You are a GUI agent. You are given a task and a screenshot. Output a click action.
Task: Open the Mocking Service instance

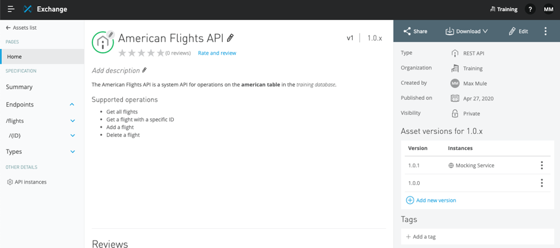point(471,166)
